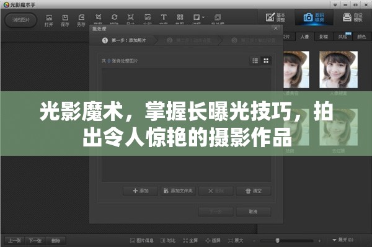The image size is (372, 247).
Task: Show image at 原大 original size
Action: (236, 241)
